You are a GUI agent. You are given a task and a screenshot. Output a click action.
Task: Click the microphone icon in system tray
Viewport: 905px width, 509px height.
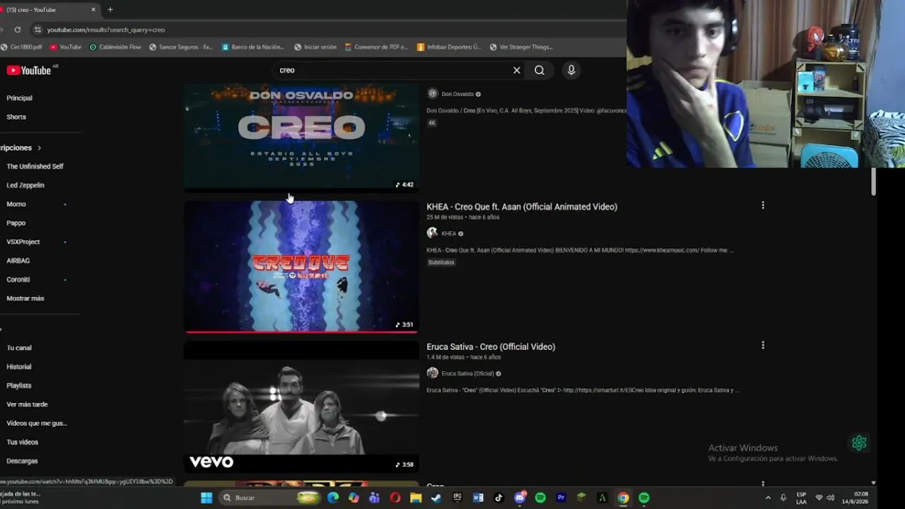click(x=783, y=498)
